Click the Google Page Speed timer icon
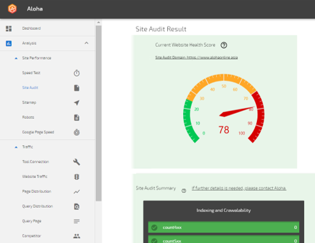This screenshot has width=315, height=243. (x=77, y=132)
